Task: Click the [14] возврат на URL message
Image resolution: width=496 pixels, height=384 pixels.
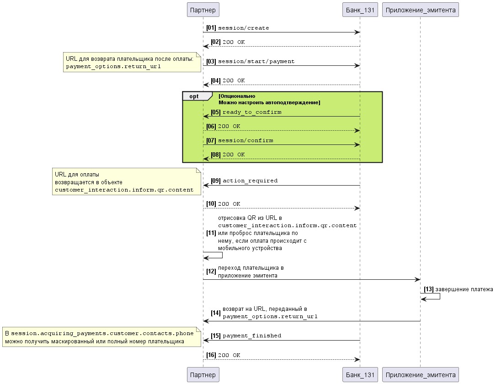Action: click(x=264, y=313)
